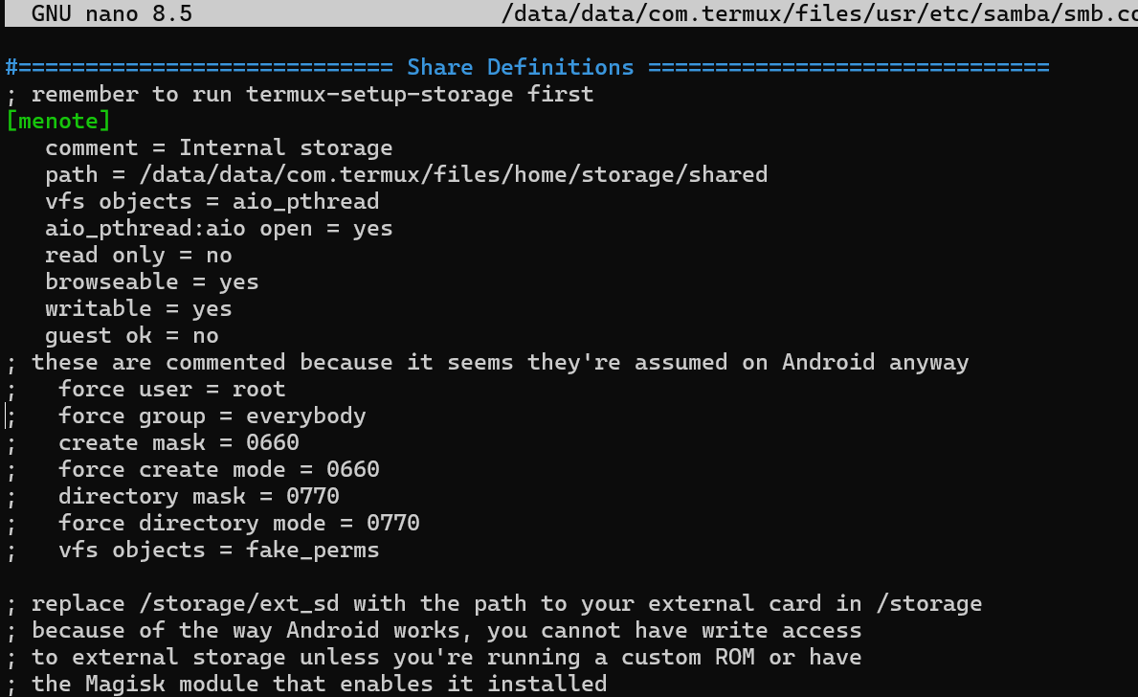Click the 0660 value of force create mode

click(353, 470)
